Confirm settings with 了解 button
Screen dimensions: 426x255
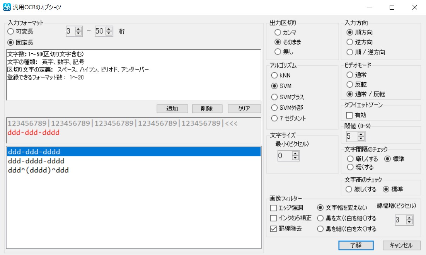356,245
